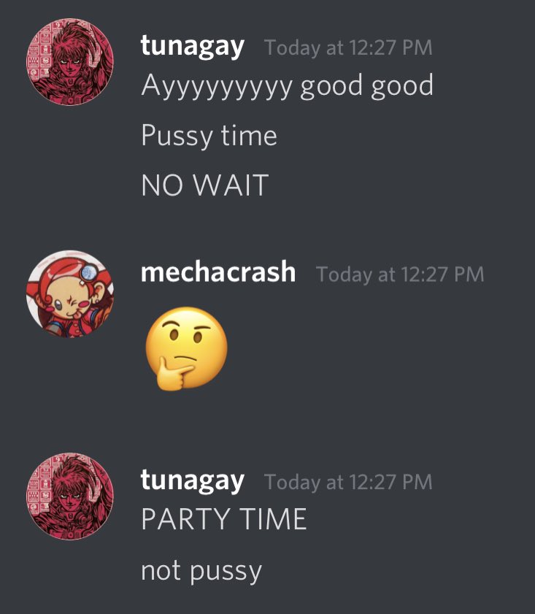Image resolution: width=535 pixels, height=614 pixels.
Task: Click the tunagay username above PARTY TIME
Action: 193,482
